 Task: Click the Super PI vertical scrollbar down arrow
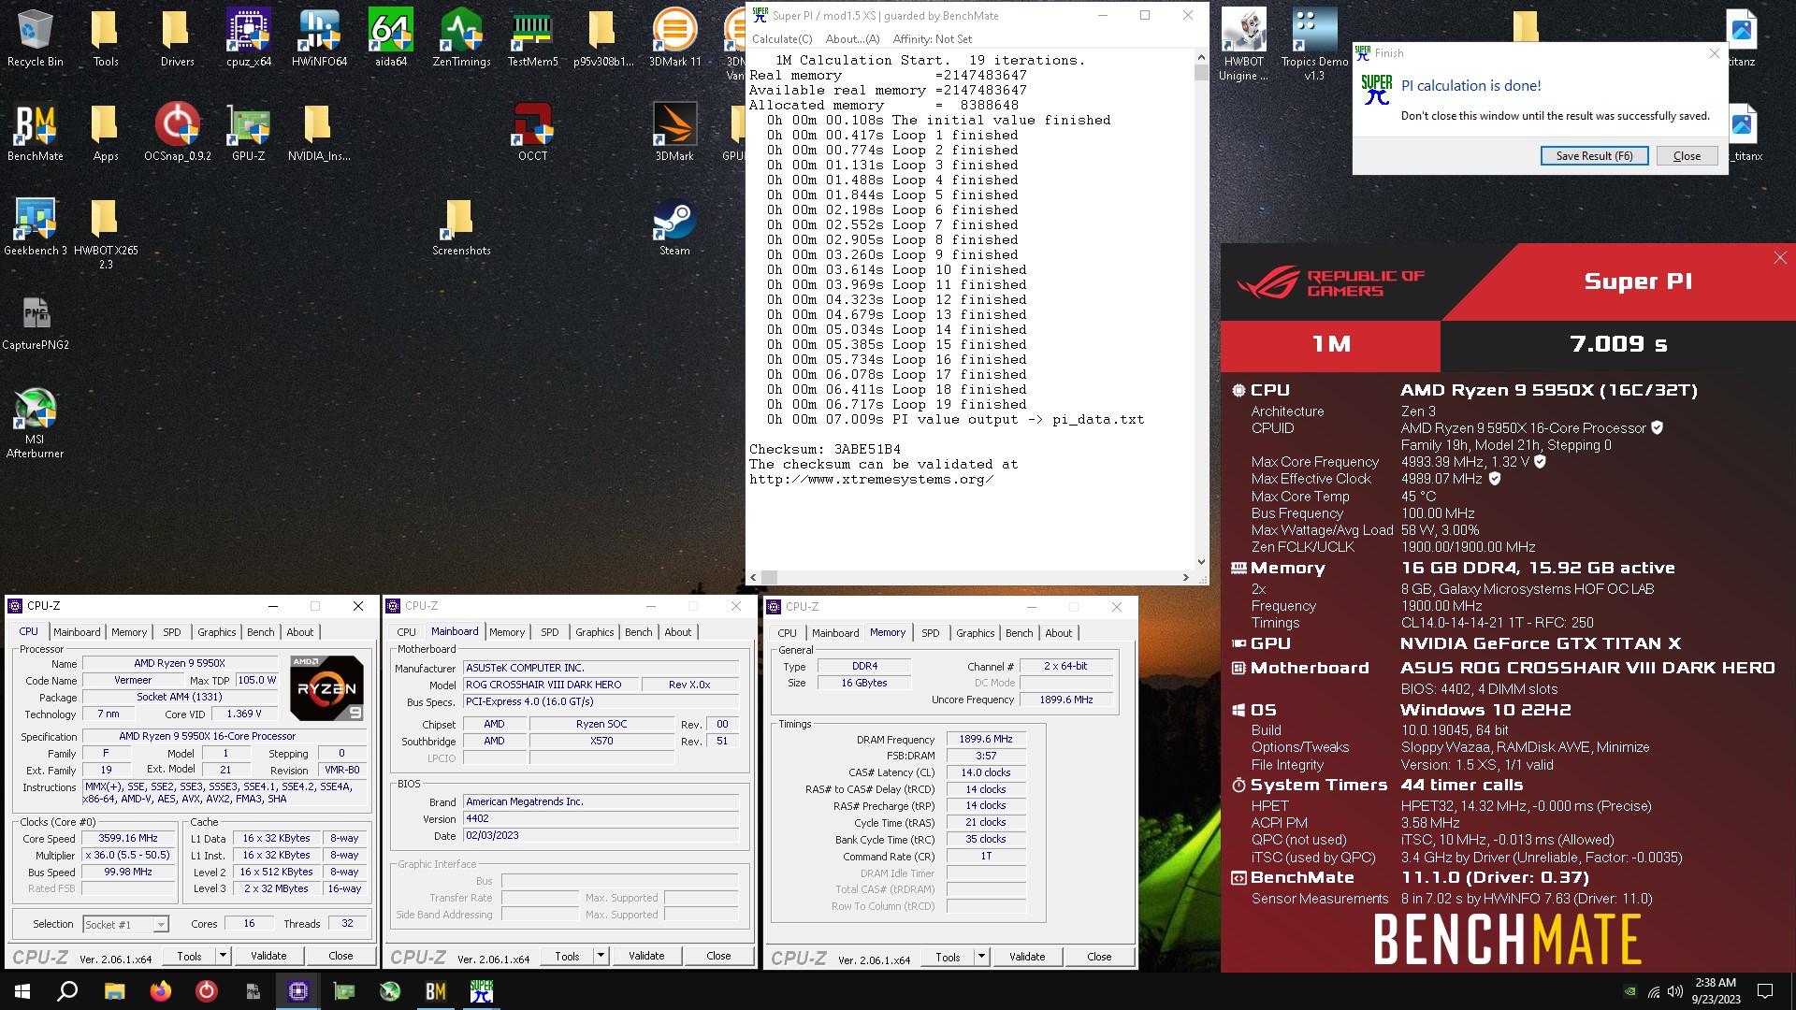(1201, 562)
